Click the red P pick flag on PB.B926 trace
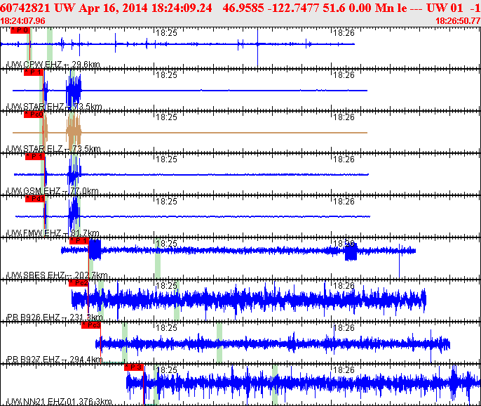This screenshot has height=406, width=481. click(x=79, y=283)
